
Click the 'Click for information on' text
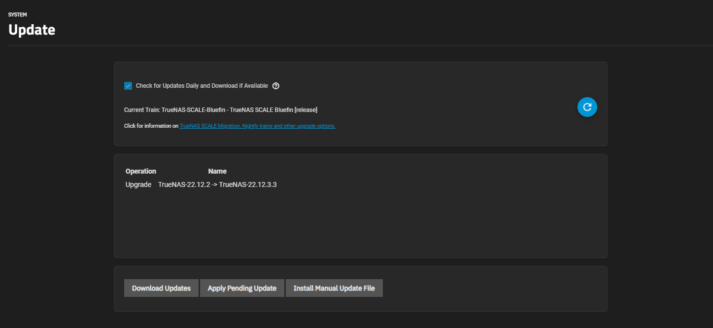pos(151,126)
